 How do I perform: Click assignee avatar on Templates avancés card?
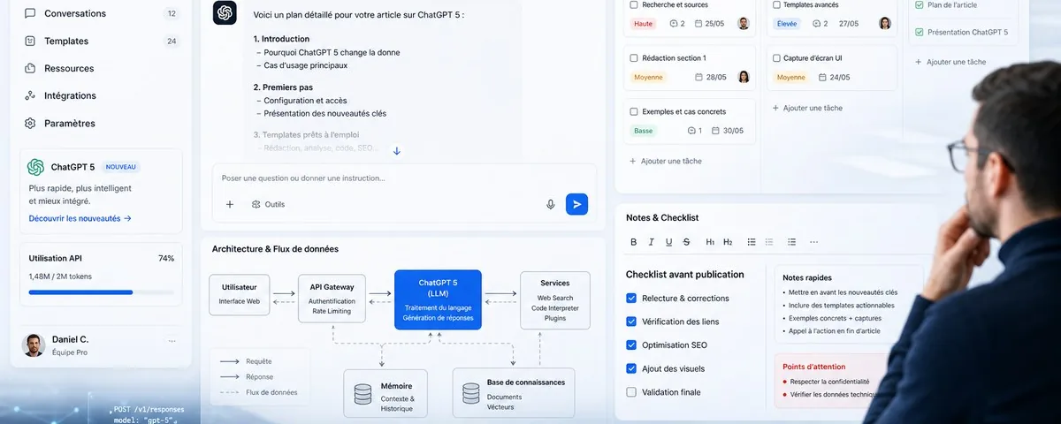tap(885, 24)
